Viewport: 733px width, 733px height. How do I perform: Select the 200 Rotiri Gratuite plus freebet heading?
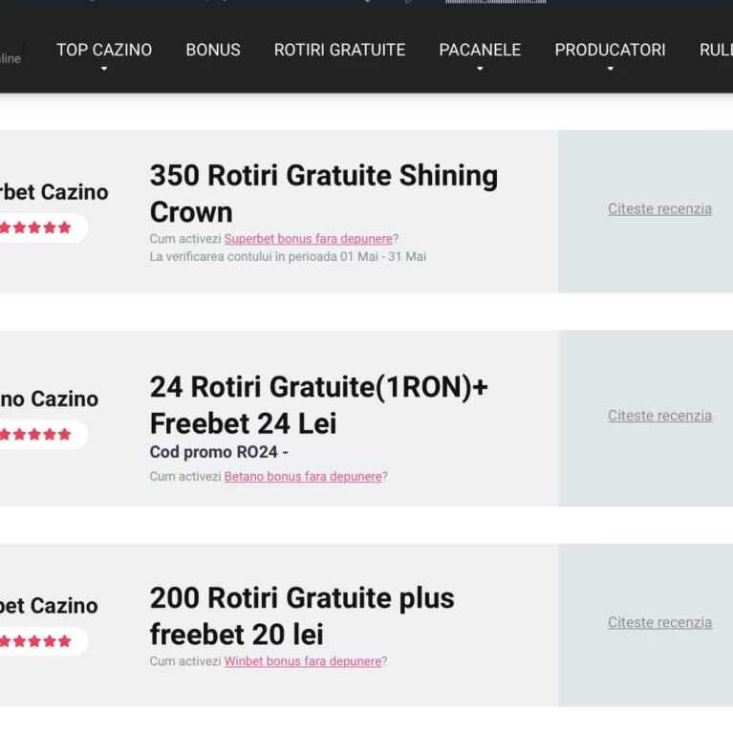(302, 616)
